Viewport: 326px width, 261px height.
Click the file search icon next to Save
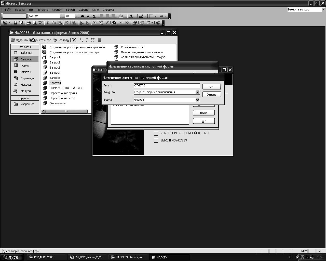21,23
